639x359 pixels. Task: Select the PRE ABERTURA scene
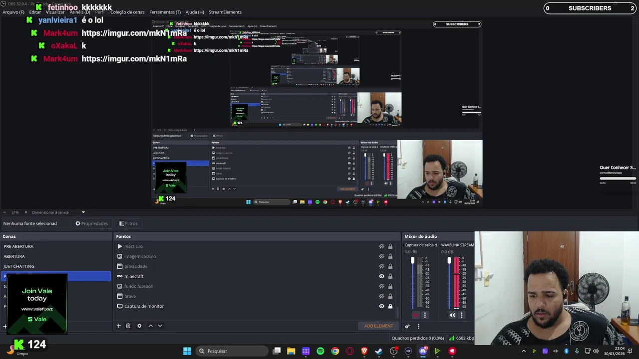pos(56,246)
